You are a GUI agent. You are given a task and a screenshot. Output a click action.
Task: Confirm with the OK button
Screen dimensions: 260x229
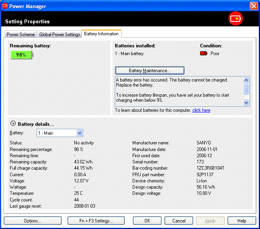tap(147, 221)
